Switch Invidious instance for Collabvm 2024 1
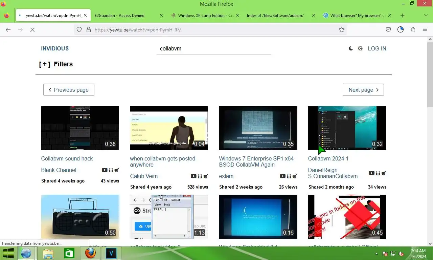The height and width of the screenshot is (260, 433). (x=384, y=173)
